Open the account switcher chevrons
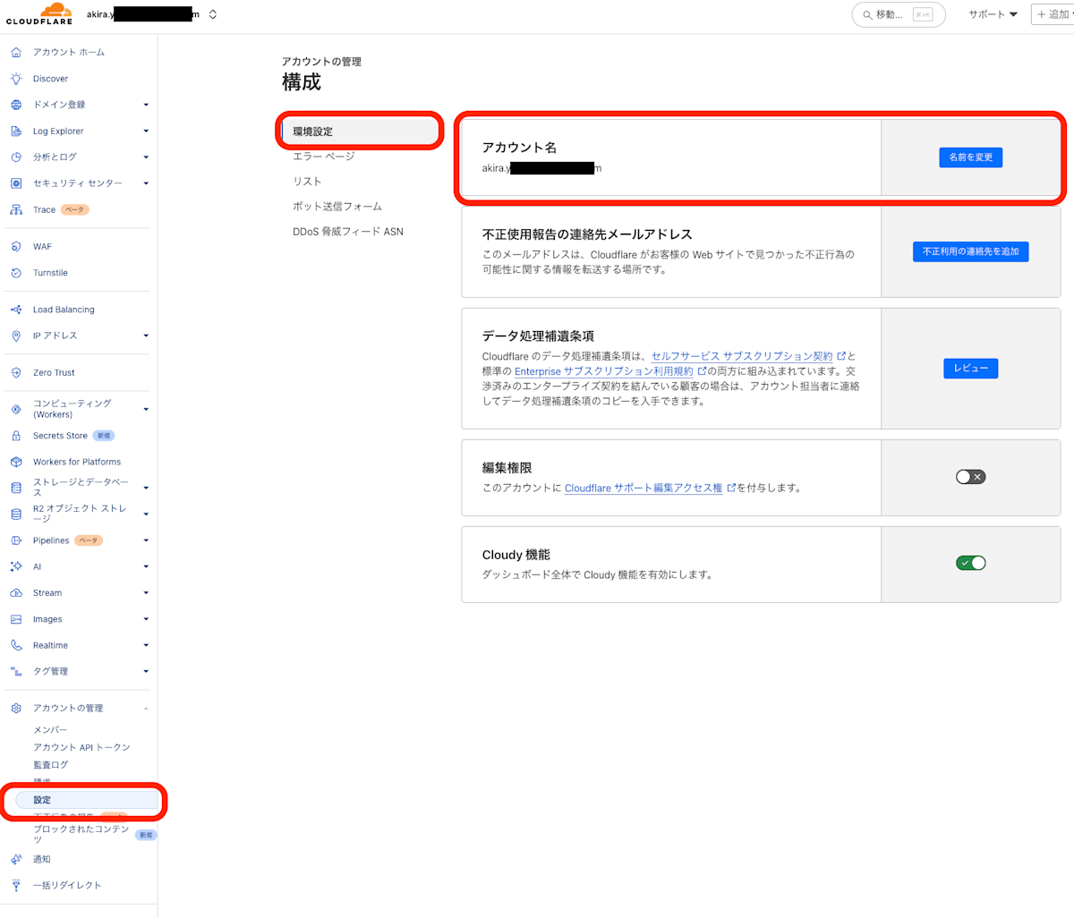 213,14
